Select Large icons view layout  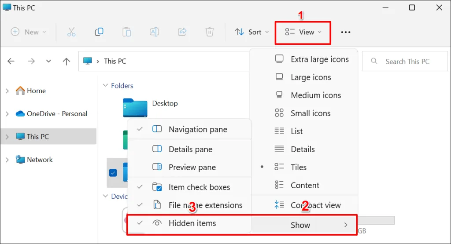tap(311, 77)
